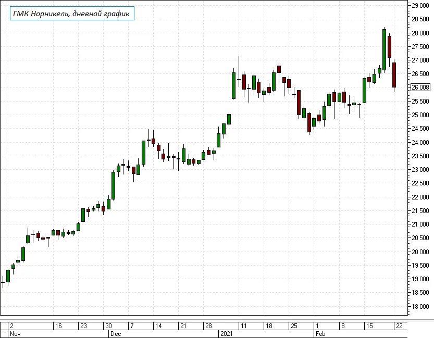Click the 24 500 price axis label
The height and width of the screenshot is (338, 434).
pos(420,128)
